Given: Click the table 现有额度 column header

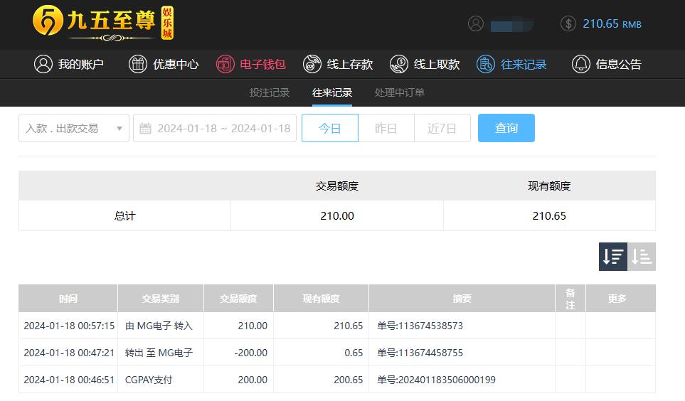Looking at the screenshot, I should (x=321, y=299).
